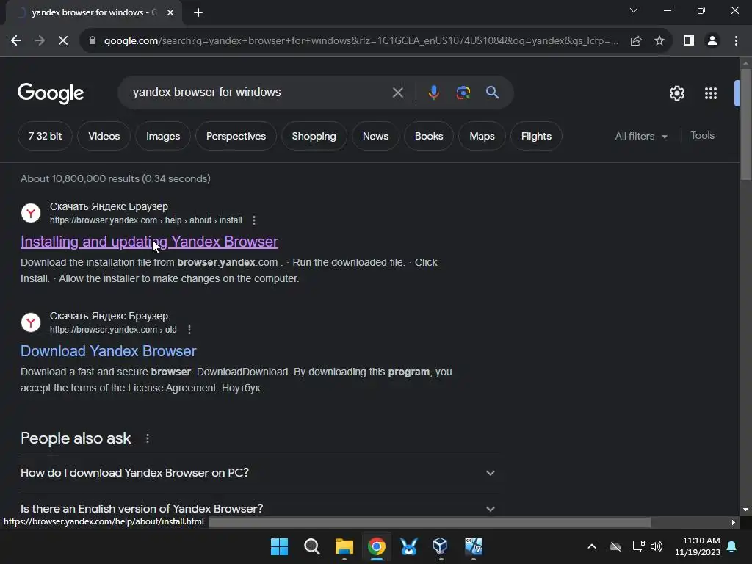Viewport: 752px width, 564px height.
Task: Open the VirtualBox cube icon in taskbar
Action: pyautogui.click(x=441, y=546)
